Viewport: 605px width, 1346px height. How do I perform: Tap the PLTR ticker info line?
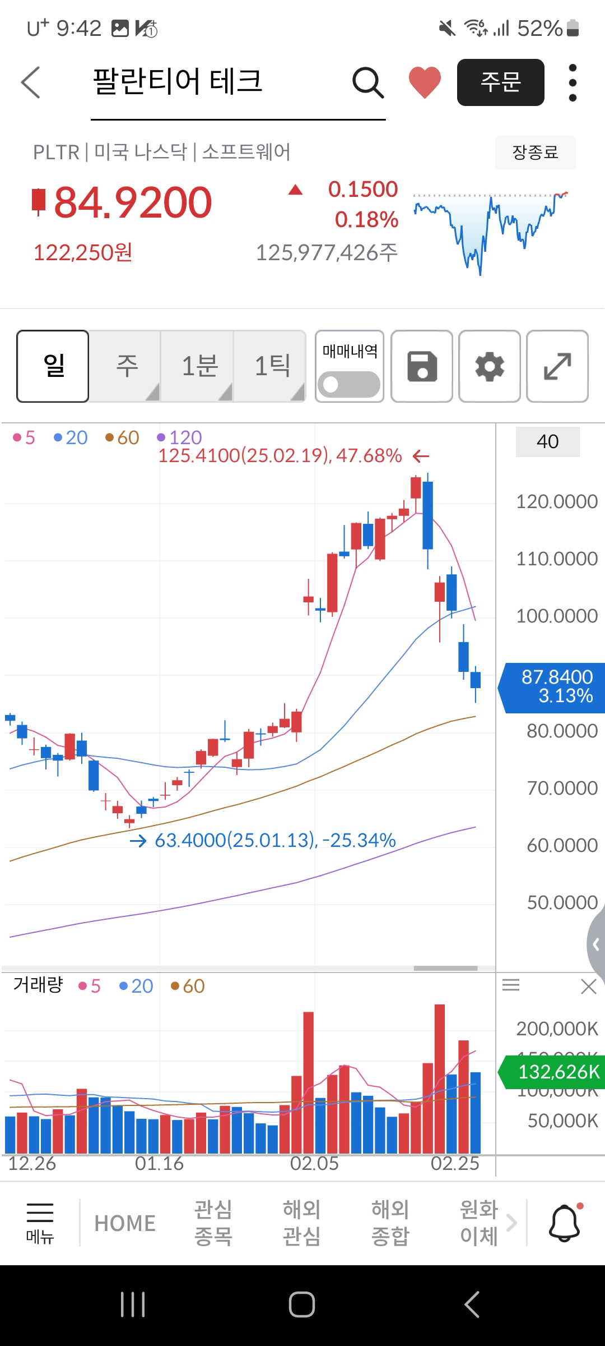click(x=161, y=152)
